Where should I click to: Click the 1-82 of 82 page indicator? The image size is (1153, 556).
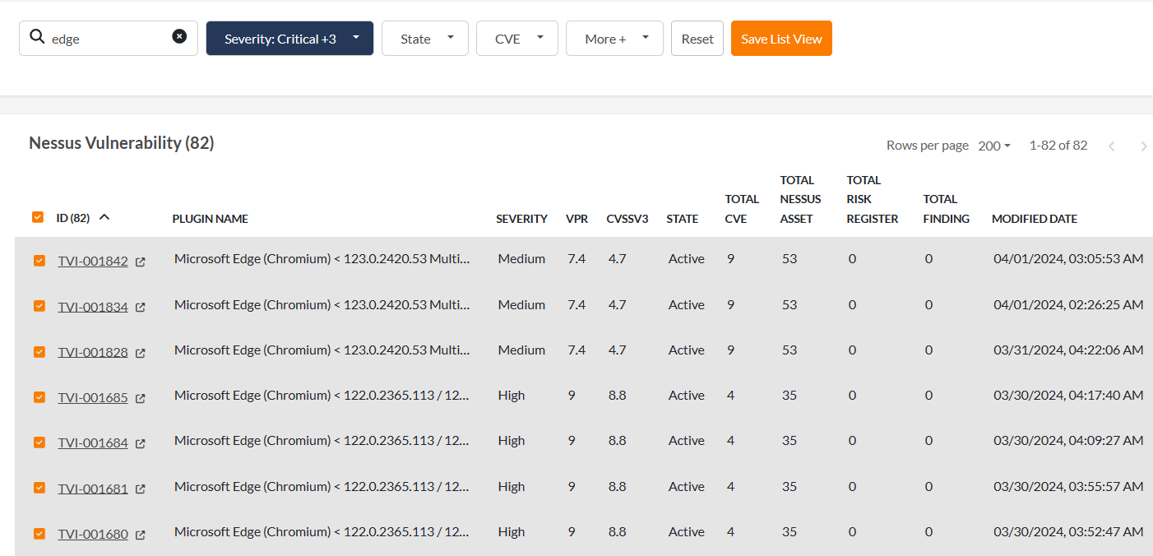[x=1058, y=146]
